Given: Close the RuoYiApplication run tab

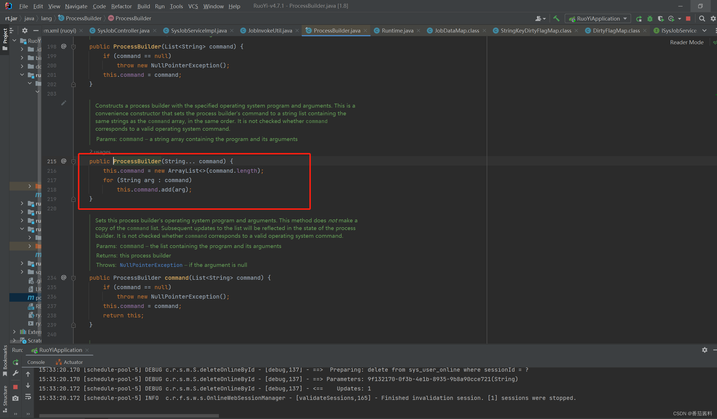Looking at the screenshot, I should [87, 350].
